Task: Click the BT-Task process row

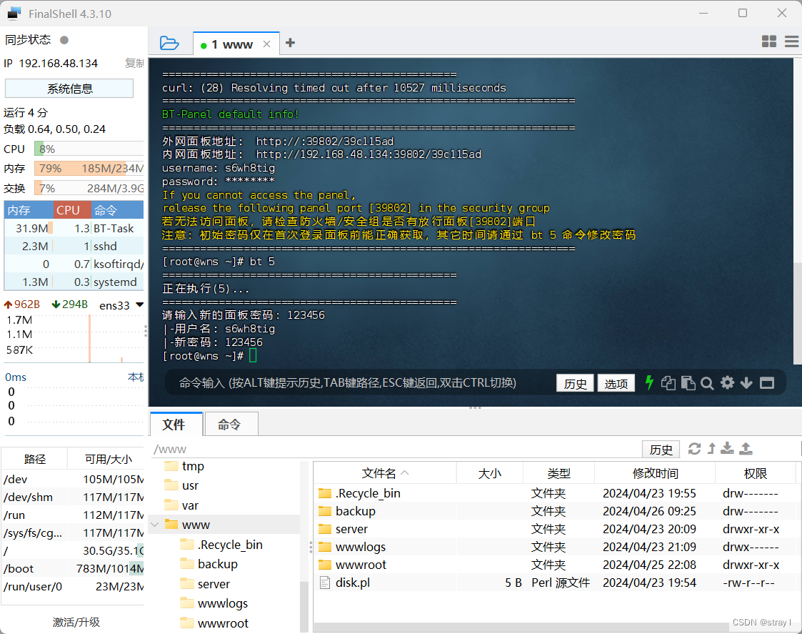Action: pos(74,229)
